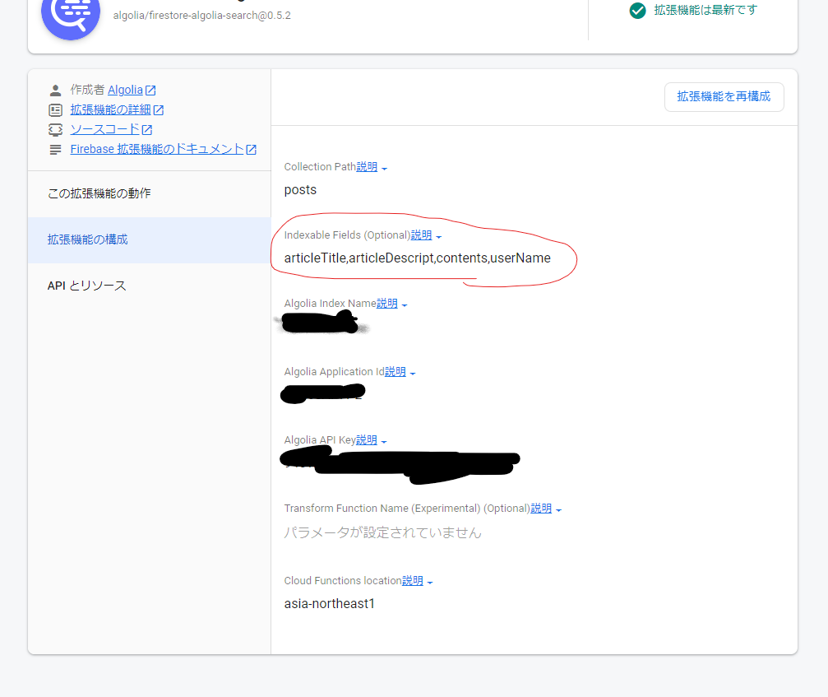
Task: Expand the Collection Path 説明 dropdown
Action: coord(382,167)
